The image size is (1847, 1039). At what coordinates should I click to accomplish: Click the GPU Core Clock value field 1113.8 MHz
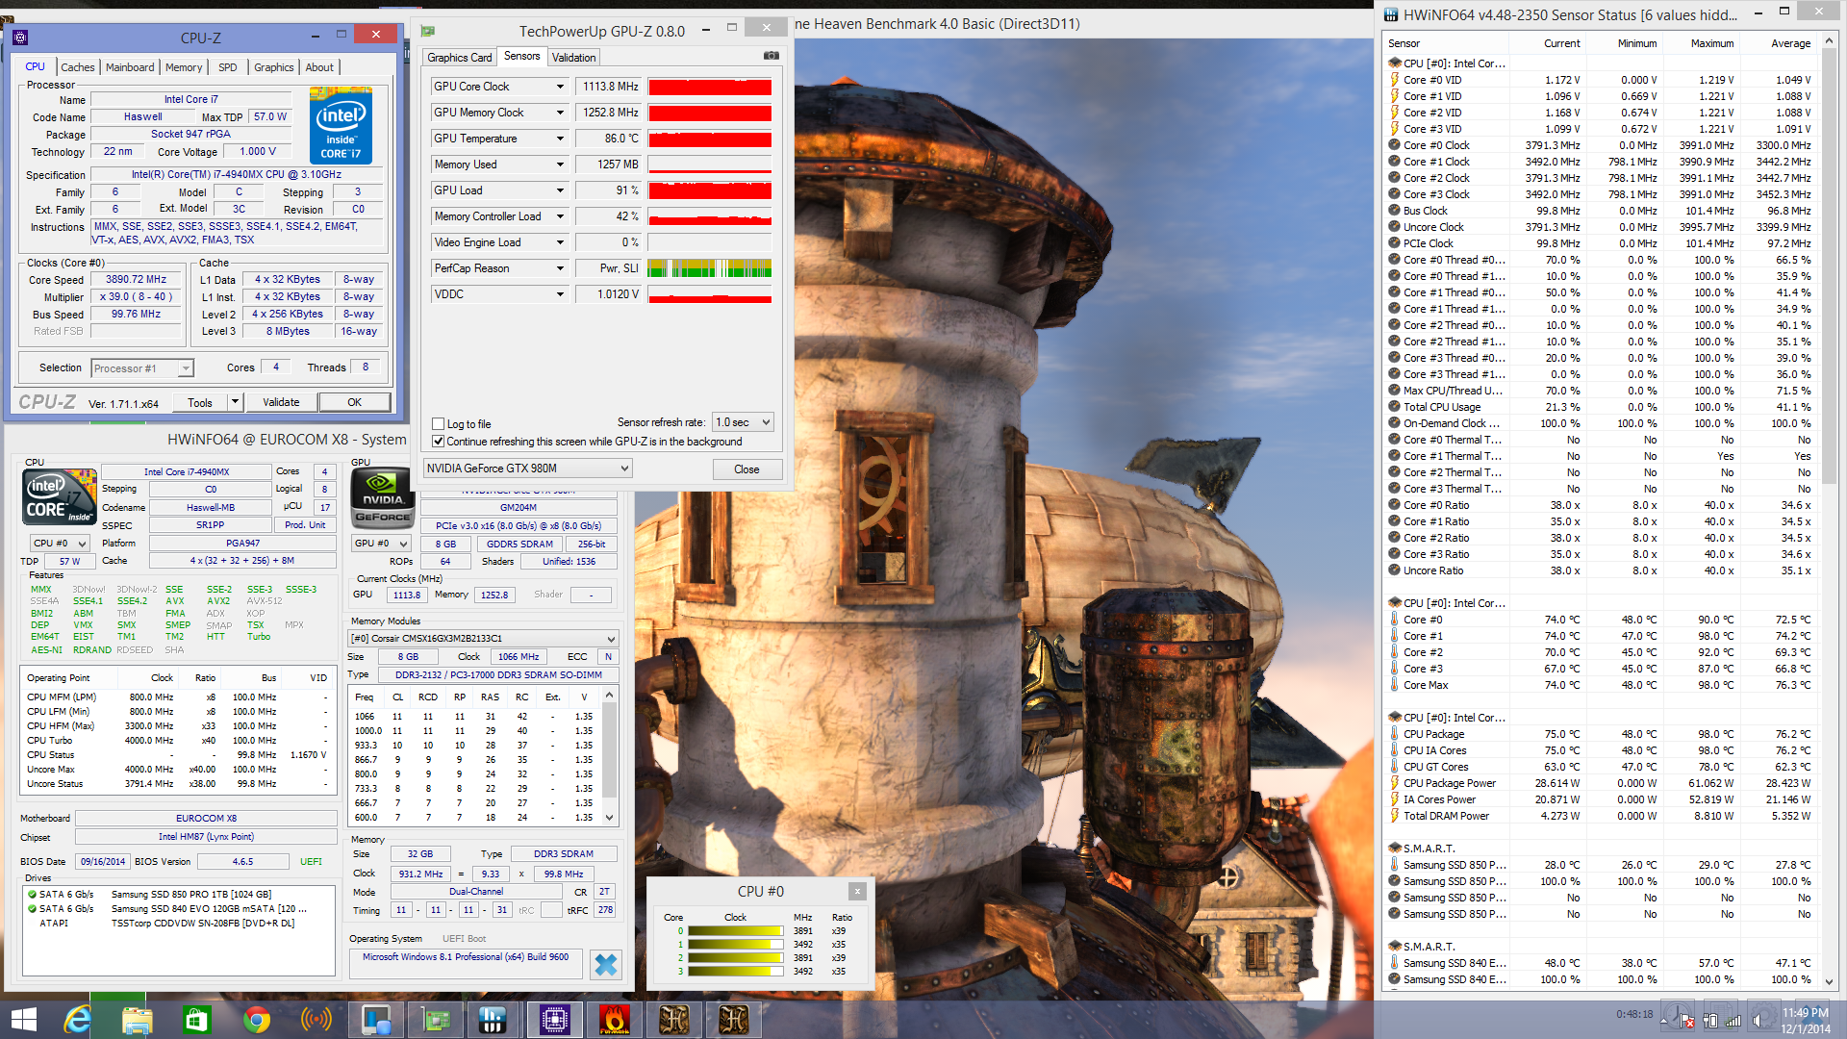coord(609,87)
